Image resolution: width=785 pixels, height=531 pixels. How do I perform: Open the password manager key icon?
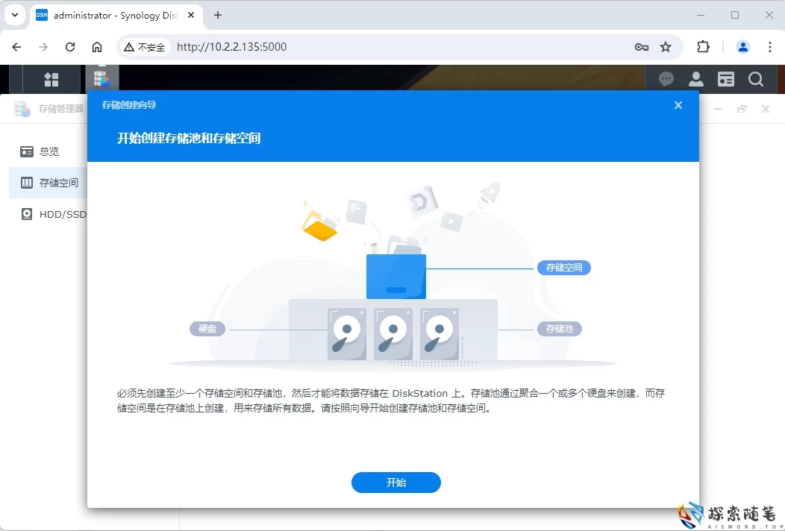coord(642,46)
